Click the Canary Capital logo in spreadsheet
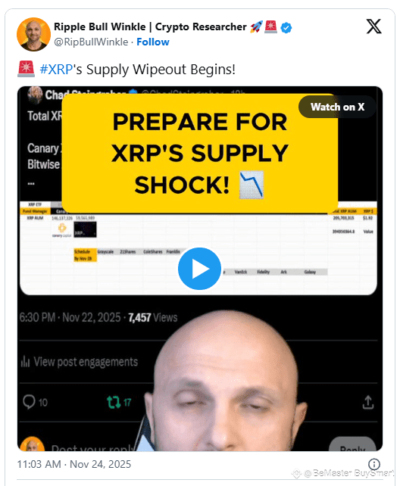Image resolution: width=400 pixels, height=486 pixels. click(x=62, y=230)
